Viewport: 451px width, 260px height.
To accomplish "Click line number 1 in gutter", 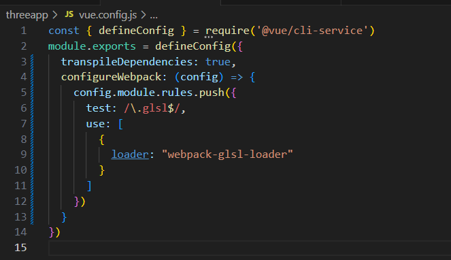I will (x=24, y=31).
